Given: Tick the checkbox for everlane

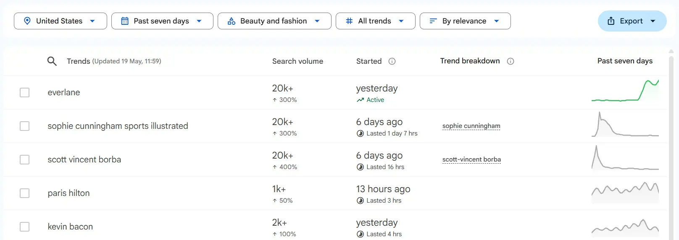Looking at the screenshot, I should [25, 92].
